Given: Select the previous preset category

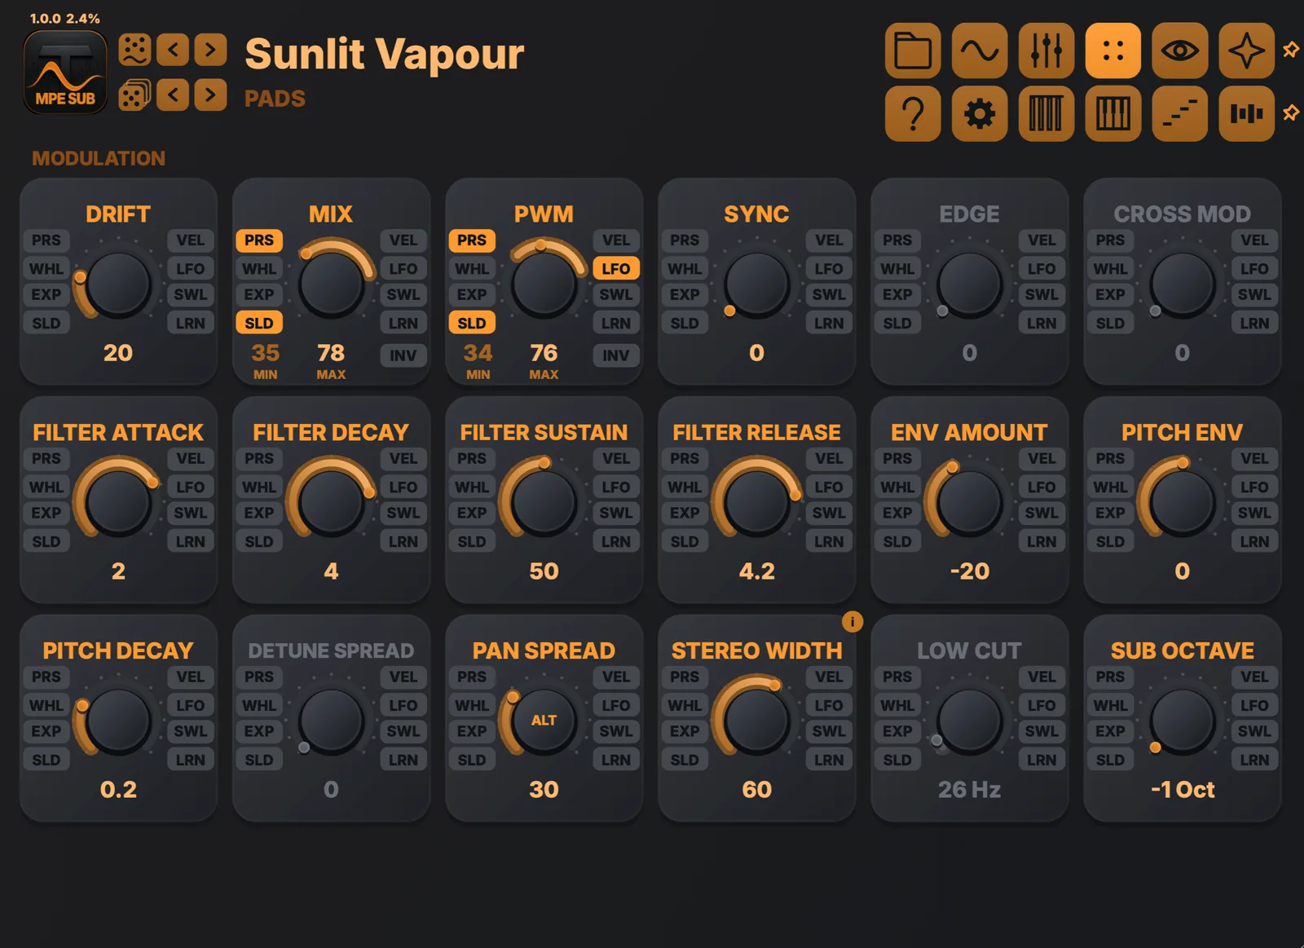Looking at the screenshot, I should point(173,95).
